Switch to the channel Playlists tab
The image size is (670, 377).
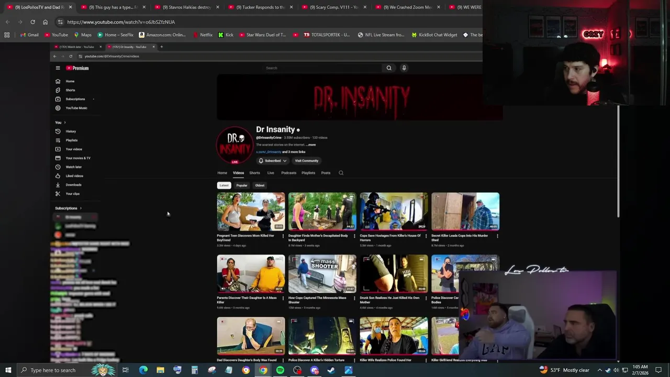click(308, 173)
